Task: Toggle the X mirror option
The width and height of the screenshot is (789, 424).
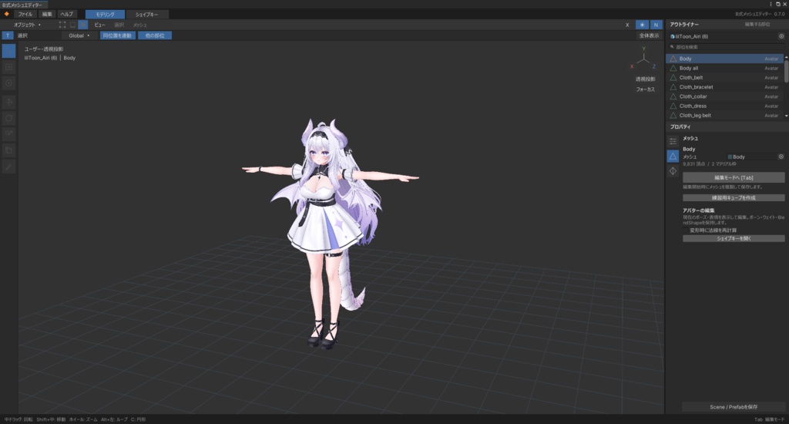Action: (627, 25)
